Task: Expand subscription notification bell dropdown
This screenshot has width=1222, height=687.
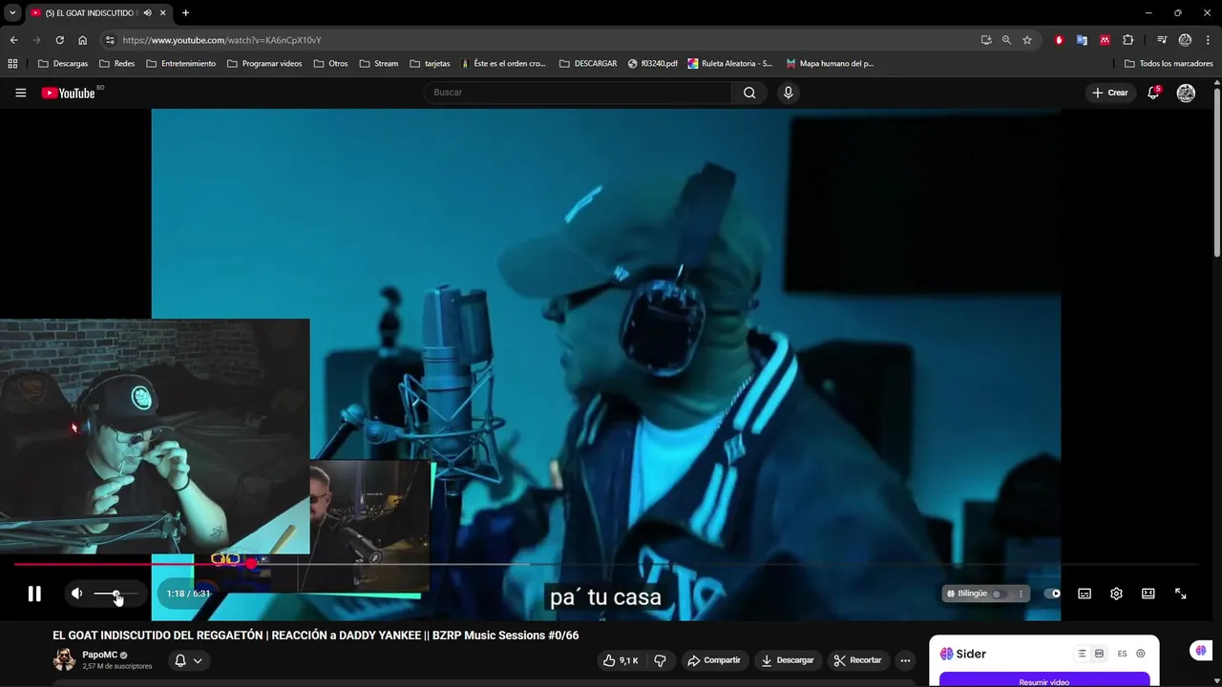Action: click(188, 660)
